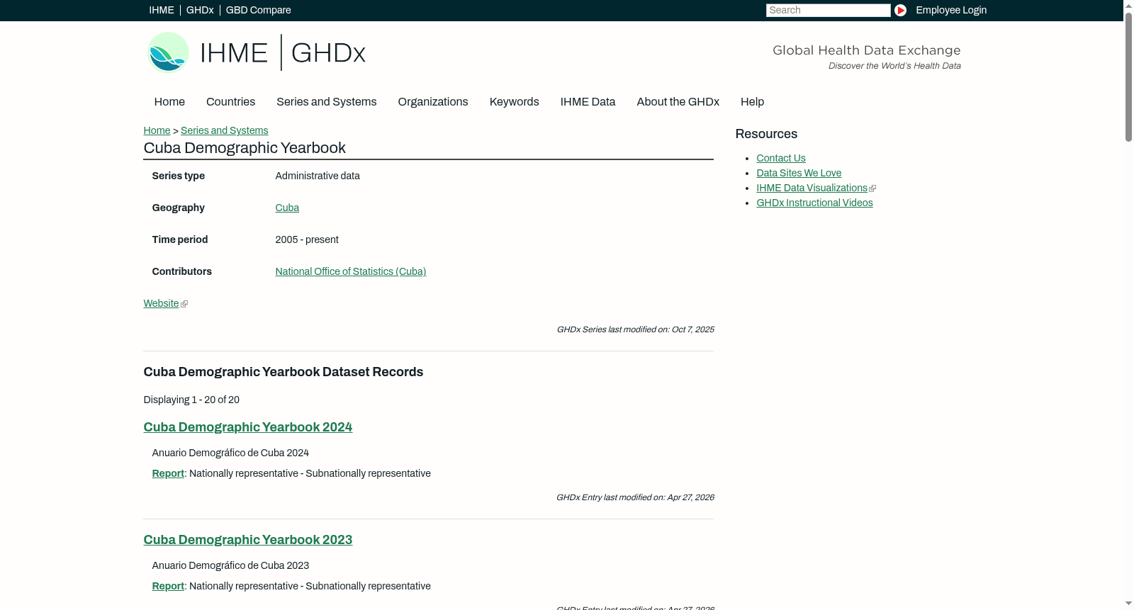Click the Home breadcrumb link
The image size is (1134, 610).
coord(157,130)
